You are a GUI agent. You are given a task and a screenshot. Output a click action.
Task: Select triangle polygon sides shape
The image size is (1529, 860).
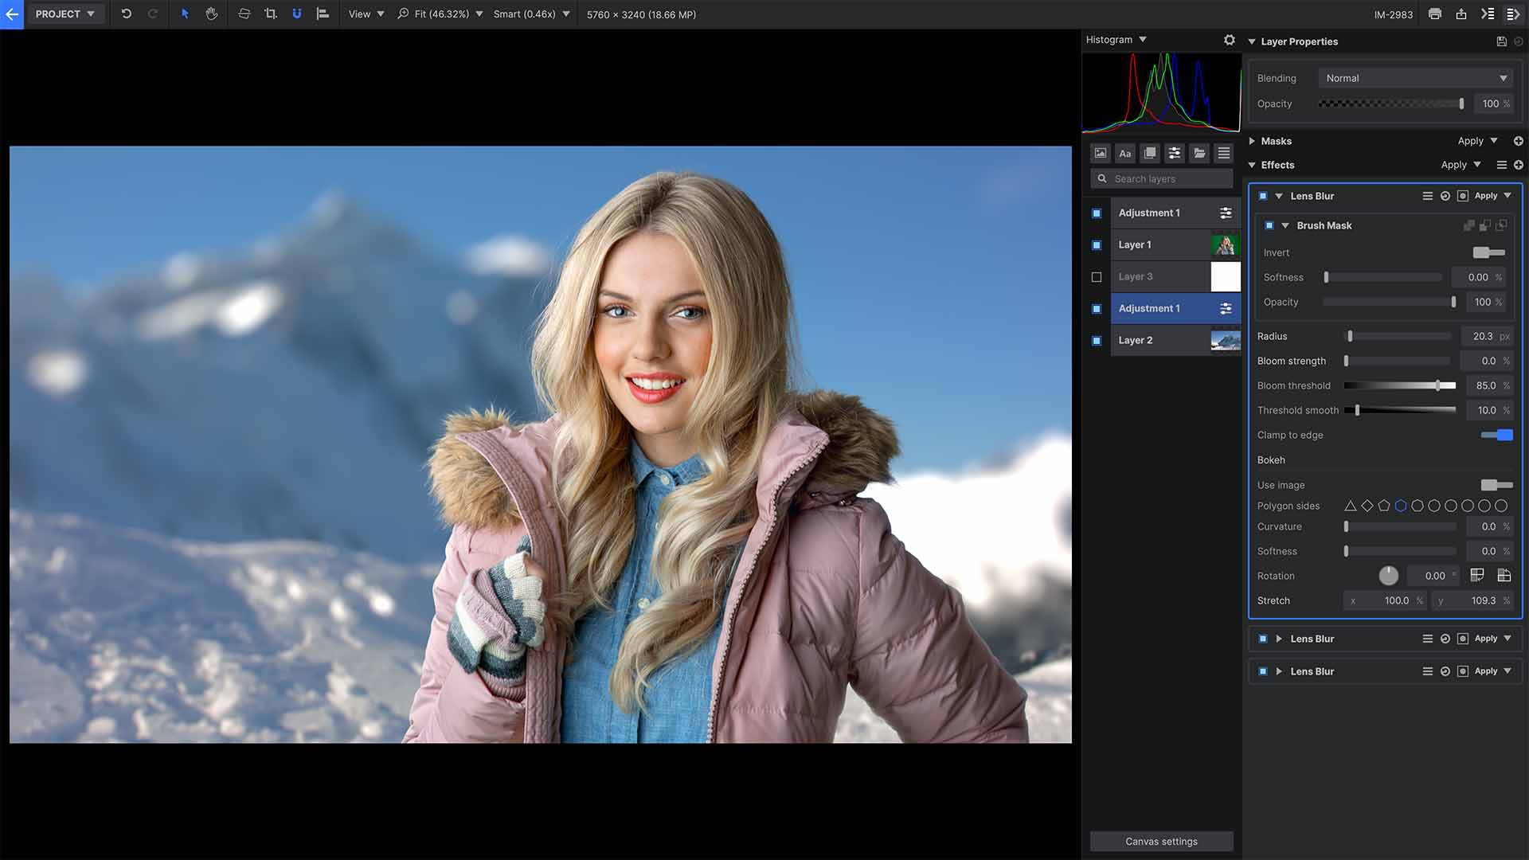pos(1351,506)
